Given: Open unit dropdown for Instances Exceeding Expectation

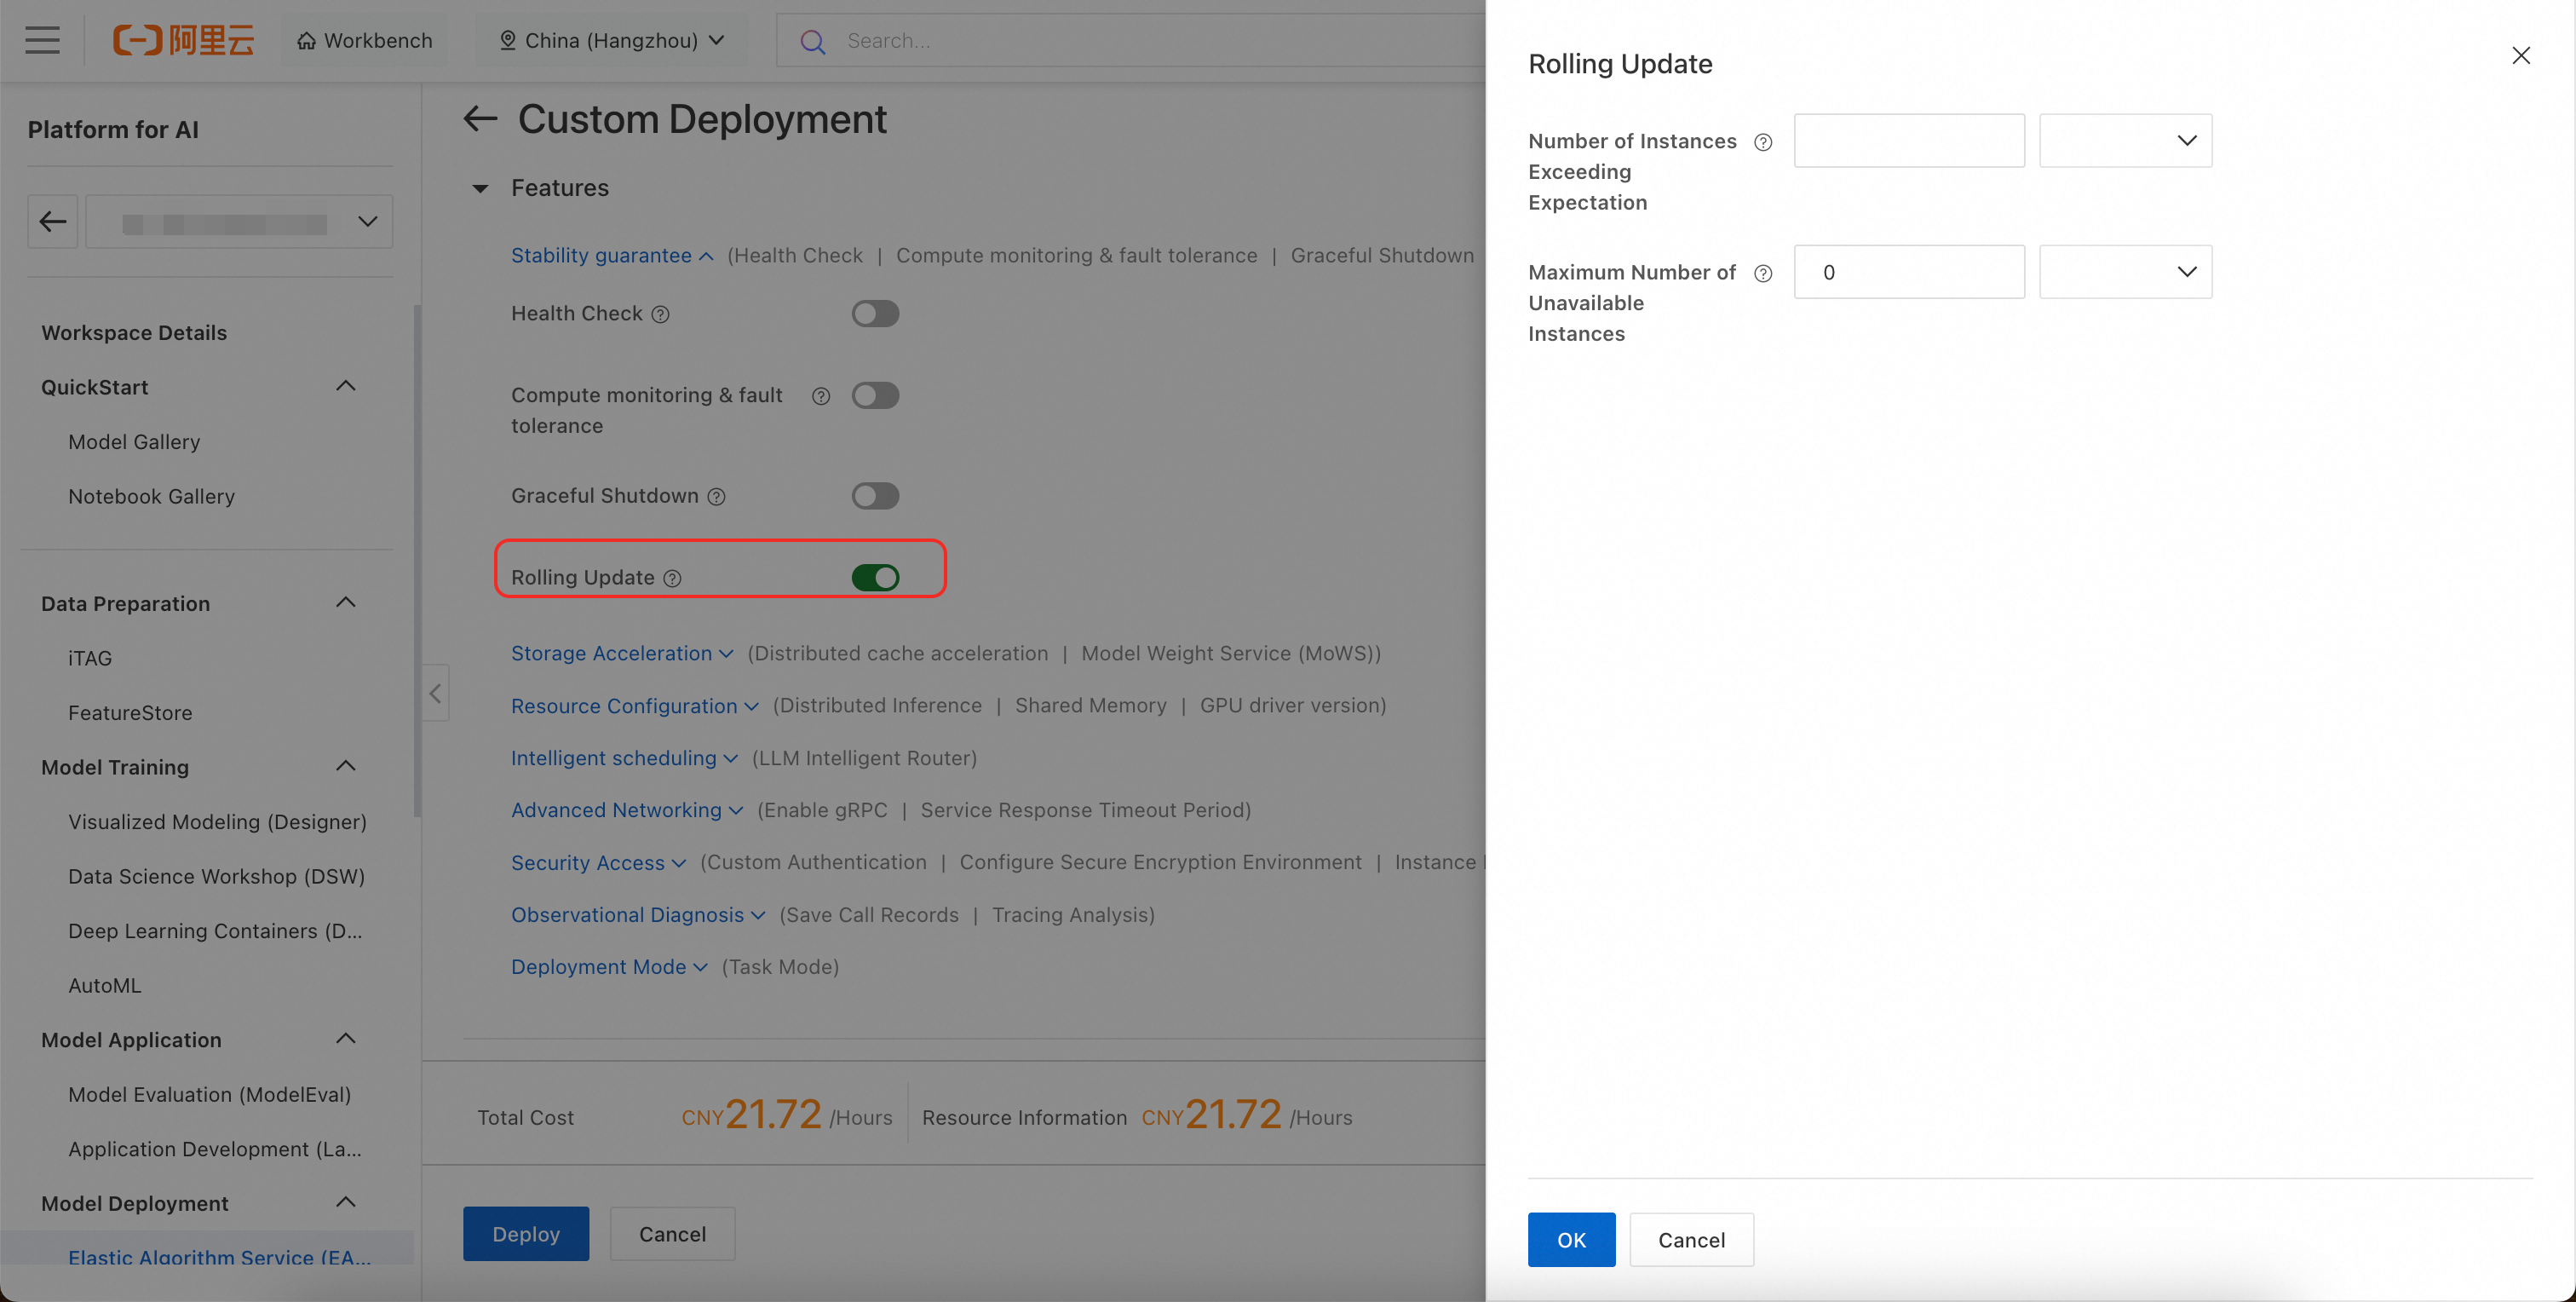Looking at the screenshot, I should coord(2125,140).
